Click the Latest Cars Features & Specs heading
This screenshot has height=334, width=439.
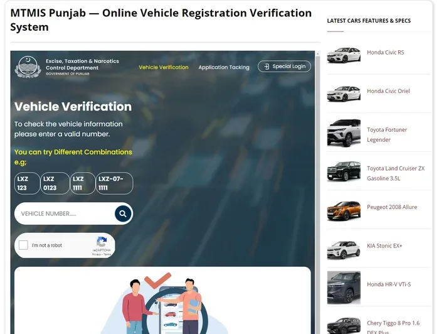369,21
